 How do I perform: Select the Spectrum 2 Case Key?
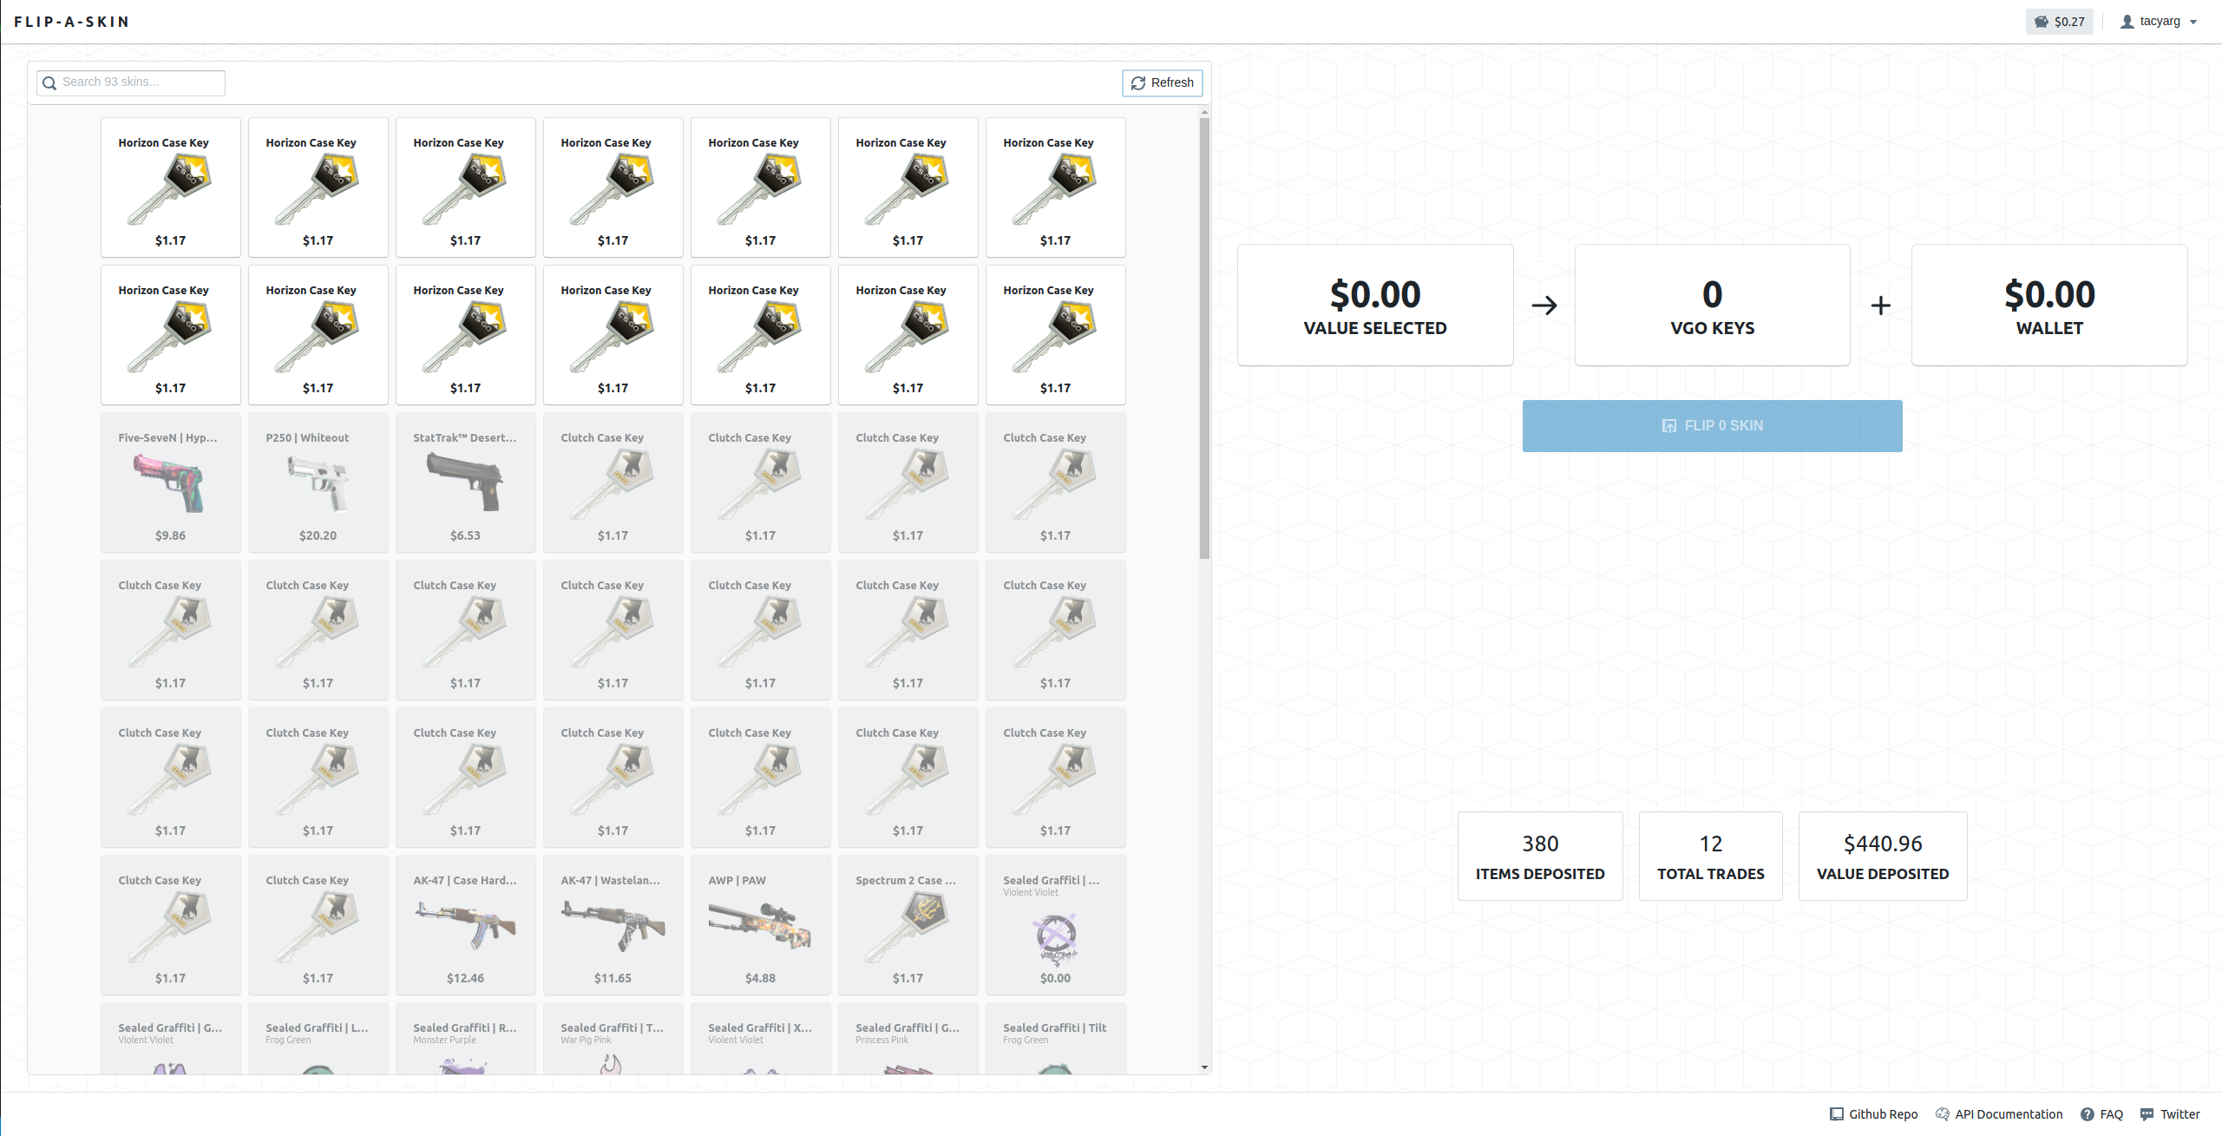908,925
